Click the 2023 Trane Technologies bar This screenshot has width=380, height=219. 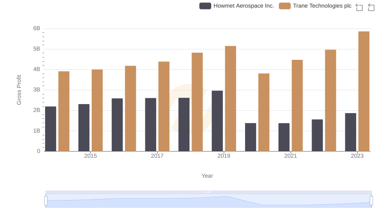pyautogui.click(x=364, y=91)
